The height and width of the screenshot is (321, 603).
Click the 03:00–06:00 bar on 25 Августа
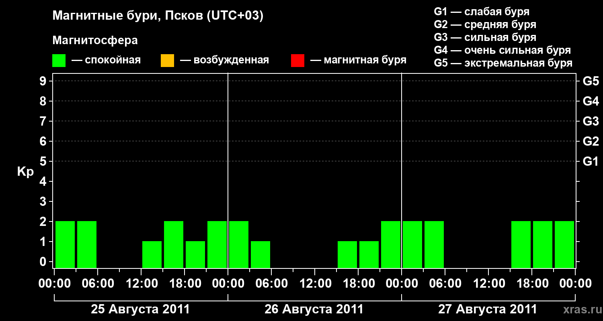87,244
